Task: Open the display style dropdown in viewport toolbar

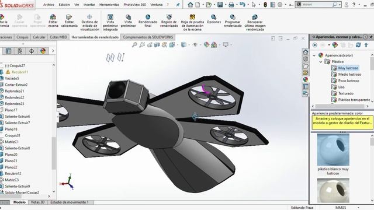Action: coord(189,45)
